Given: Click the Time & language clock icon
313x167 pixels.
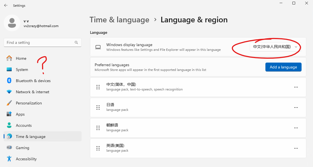Looking at the screenshot, I should pyautogui.click(x=9, y=136).
